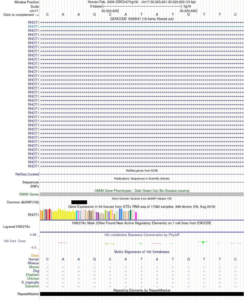Click the 'Layered H3K27Ac' track label
244x300 pixels.
[17, 227]
